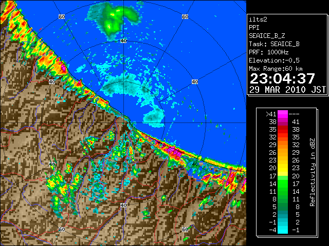Click the radar site name 'ilts2'
The height and width of the screenshot is (246, 329).
pyautogui.click(x=258, y=19)
